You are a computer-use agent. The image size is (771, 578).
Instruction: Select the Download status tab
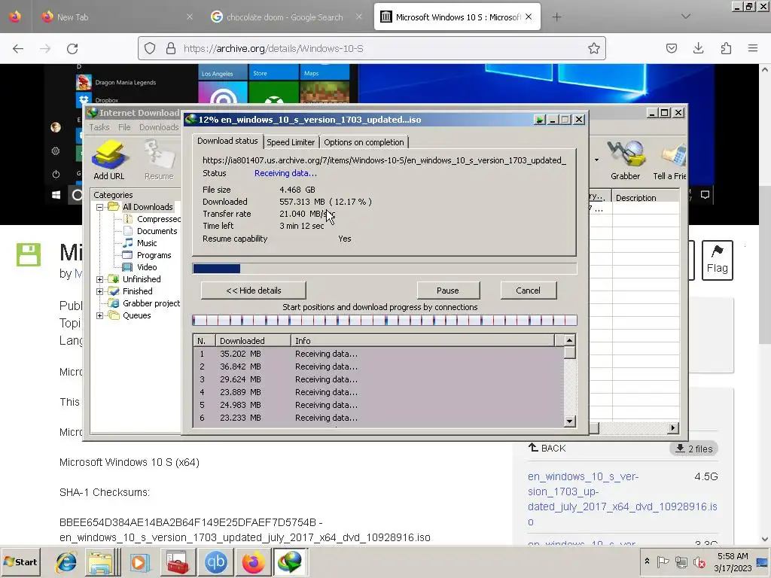(227, 141)
